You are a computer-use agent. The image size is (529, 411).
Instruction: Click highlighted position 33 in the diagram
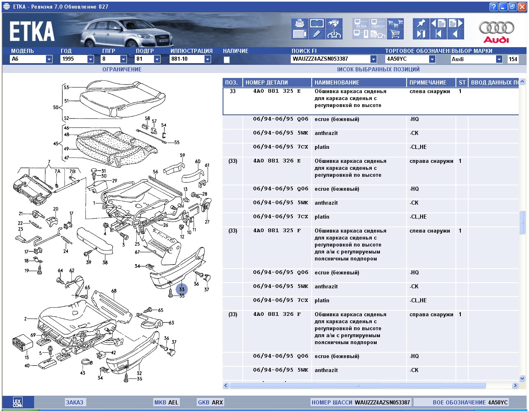pos(182,290)
